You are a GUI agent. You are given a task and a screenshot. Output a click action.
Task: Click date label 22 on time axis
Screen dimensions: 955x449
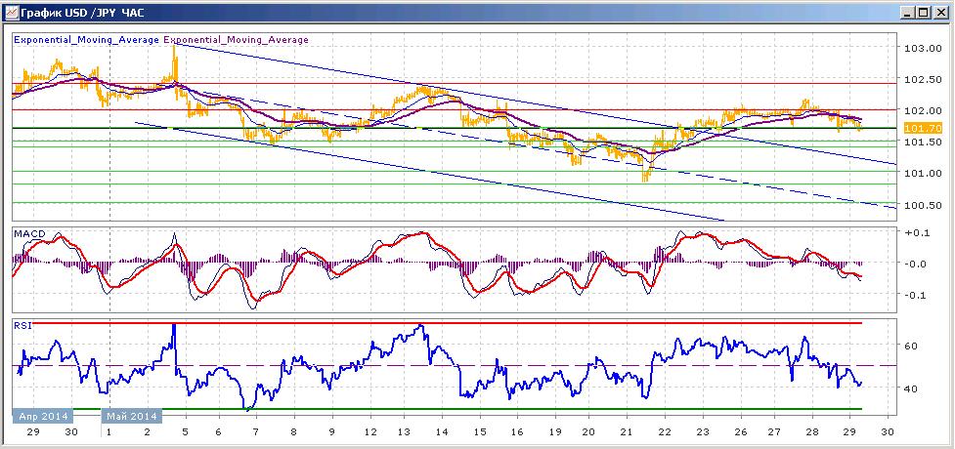pyautogui.click(x=665, y=432)
